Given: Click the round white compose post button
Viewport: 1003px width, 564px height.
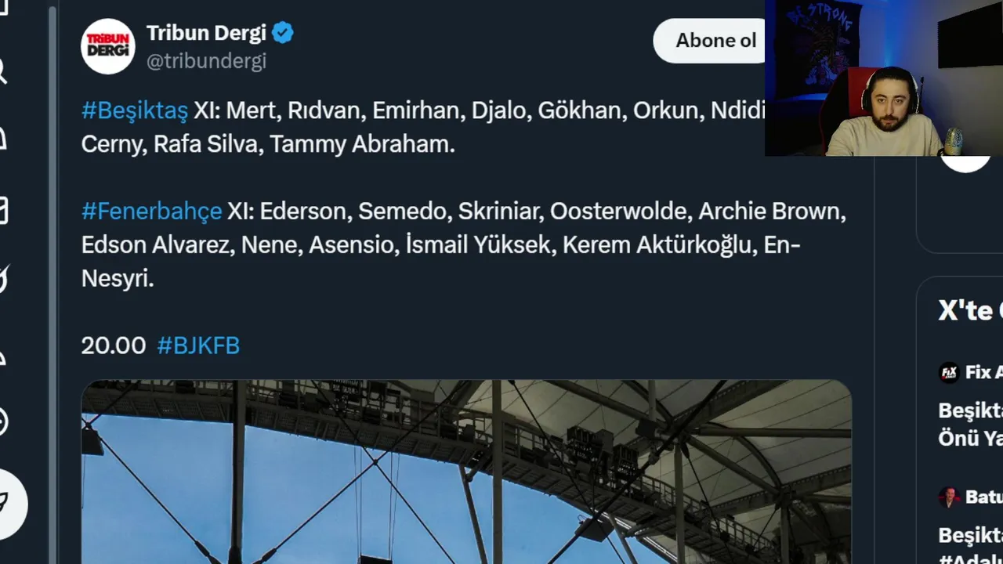Looking at the screenshot, I should coord(8,504).
